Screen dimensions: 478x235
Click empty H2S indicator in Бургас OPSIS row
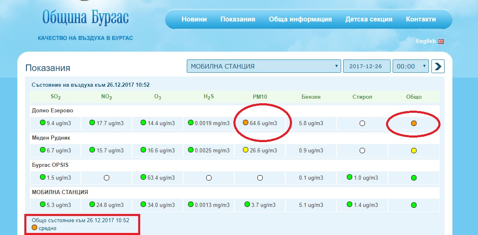pyautogui.click(x=209, y=178)
